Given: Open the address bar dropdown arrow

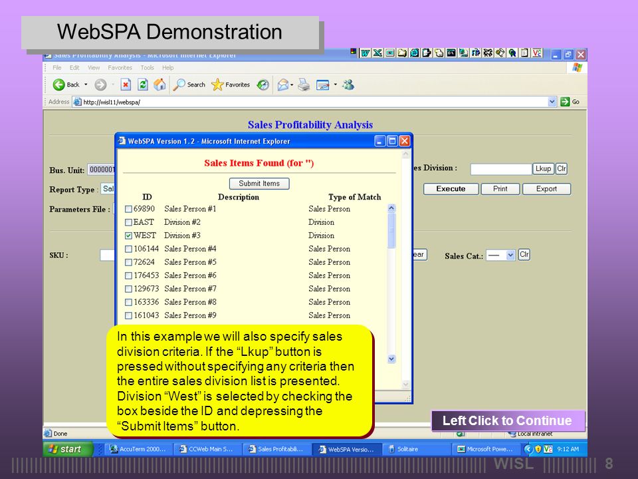Looking at the screenshot, I should pos(552,102).
